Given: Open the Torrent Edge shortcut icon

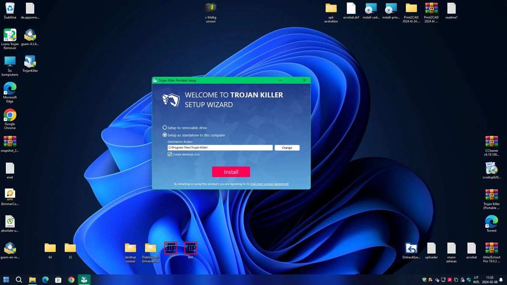Looking at the screenshot, I should 491,224.
